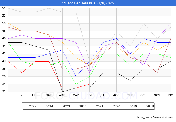Click the green 2022 legend swatch
The height and width of the screenshot is (122, 176).
point(76,107)
